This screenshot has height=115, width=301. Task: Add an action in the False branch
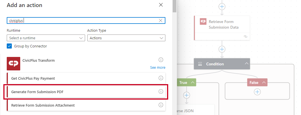[257, 92]
